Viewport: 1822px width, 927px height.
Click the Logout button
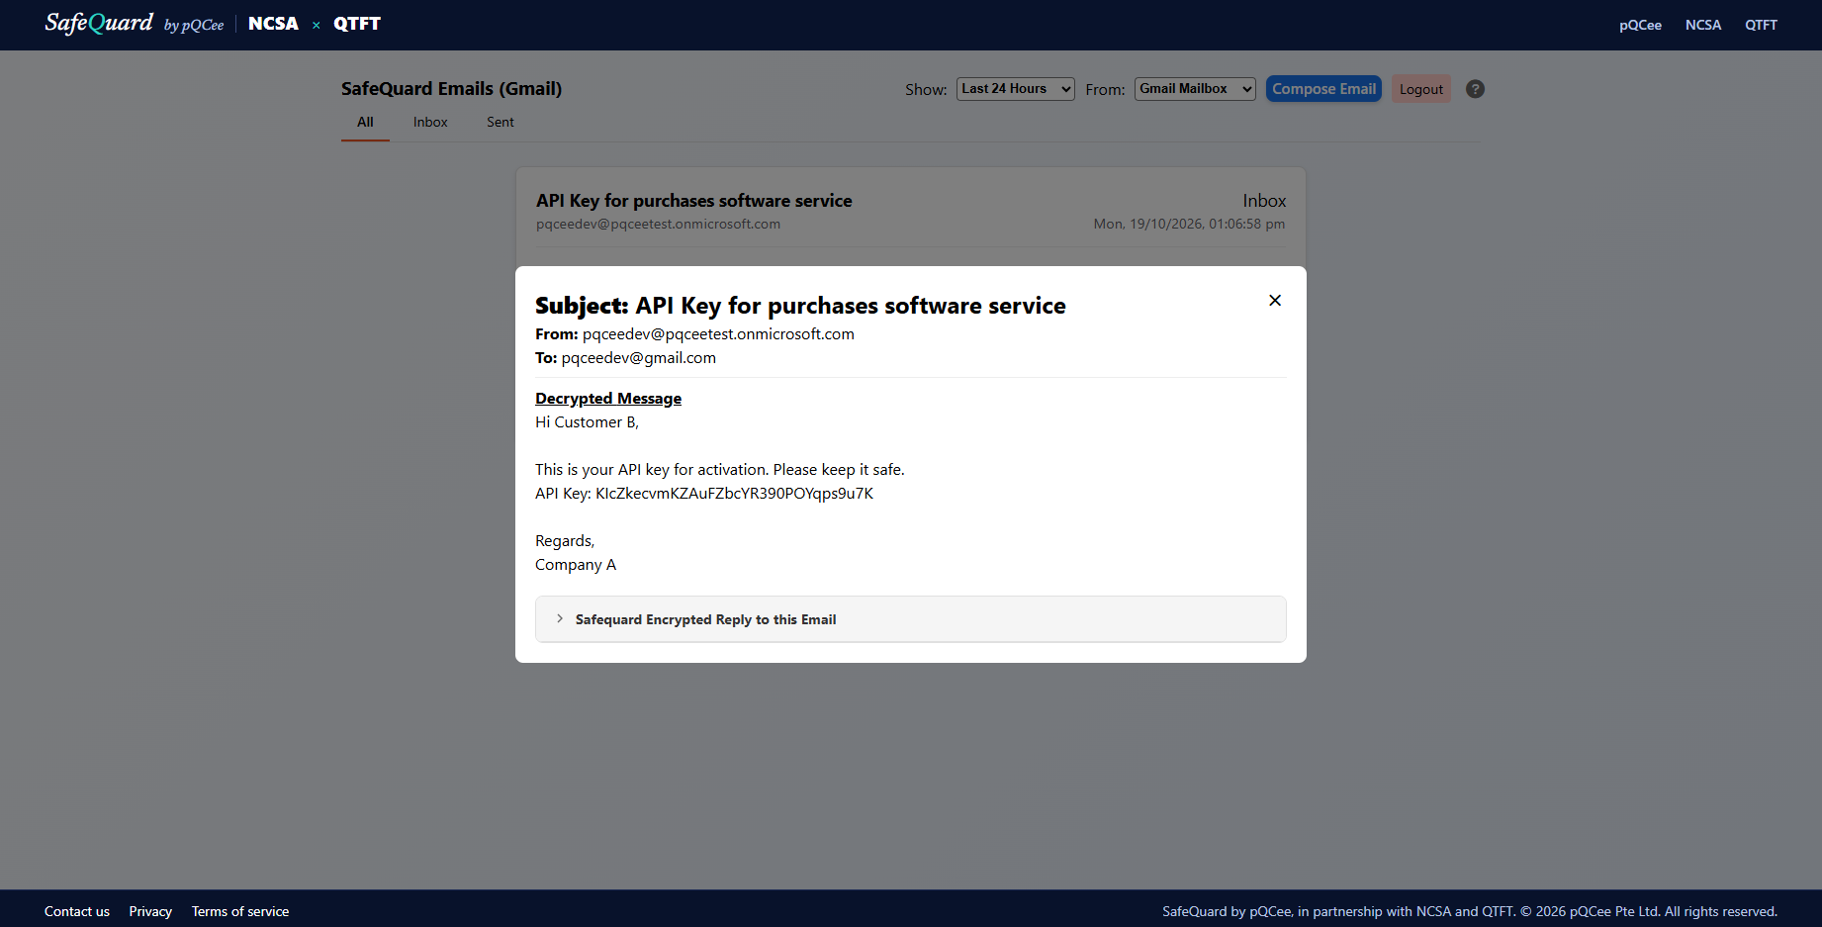click(1420, 89)
